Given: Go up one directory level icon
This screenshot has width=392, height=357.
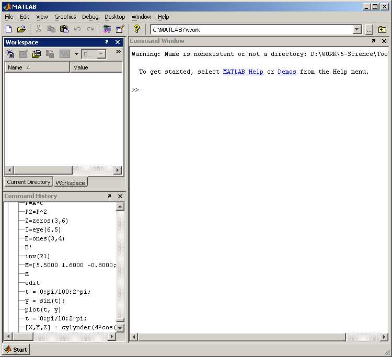Looking at the screenshot, I should coord(383,30).
